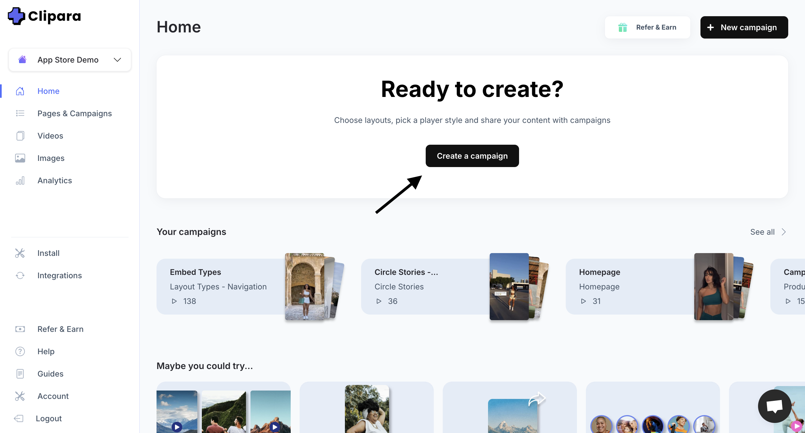Open the Guides menu item
Viewport: 805px width, 433px height.
point(50,374)
